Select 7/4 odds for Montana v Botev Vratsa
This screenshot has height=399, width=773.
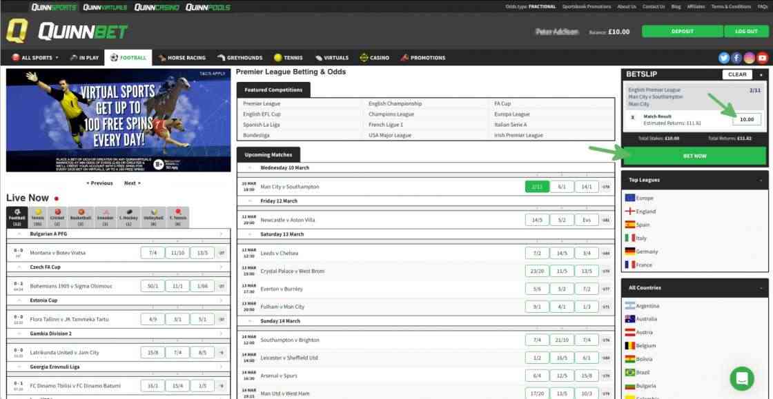(153, 253)
